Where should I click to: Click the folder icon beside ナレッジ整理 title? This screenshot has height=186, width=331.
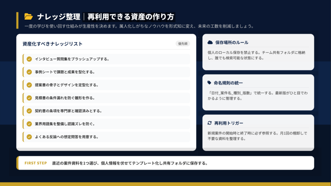pos(29,17)
